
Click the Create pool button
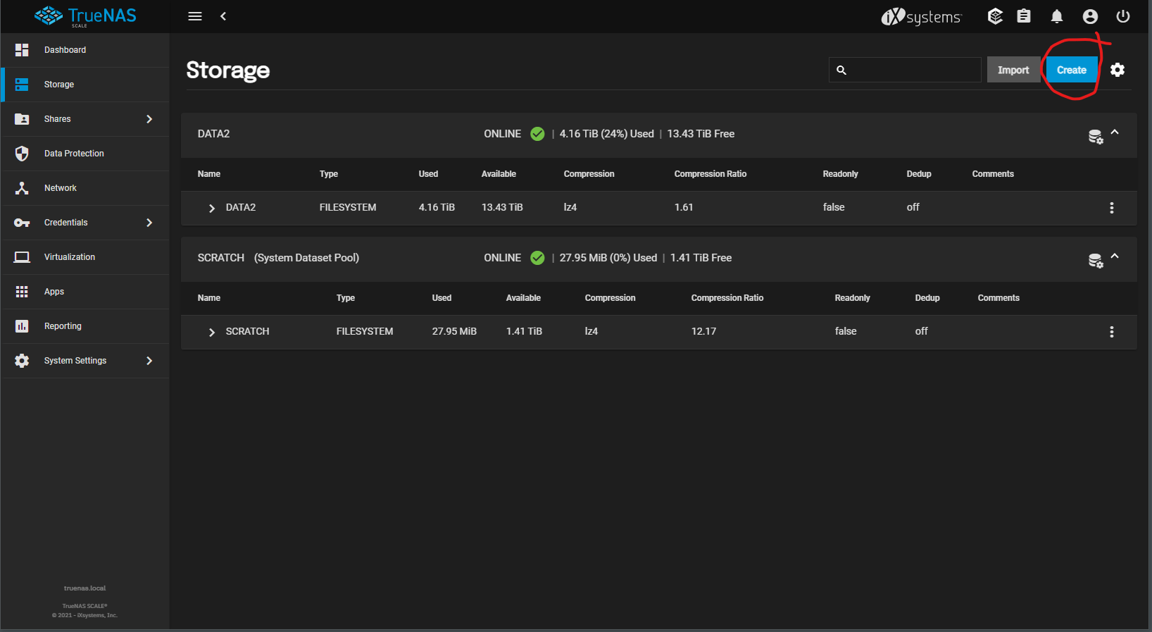(1071, 70)
